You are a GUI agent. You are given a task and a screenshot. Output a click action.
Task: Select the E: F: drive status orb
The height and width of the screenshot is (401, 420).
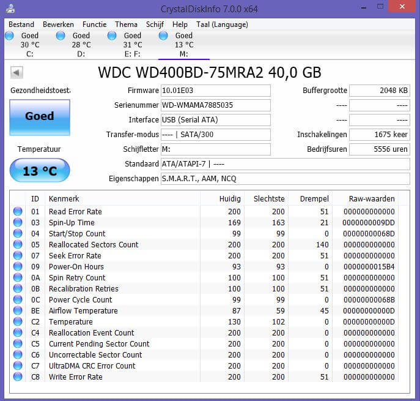pyautogui.click(x=112, y=36)
